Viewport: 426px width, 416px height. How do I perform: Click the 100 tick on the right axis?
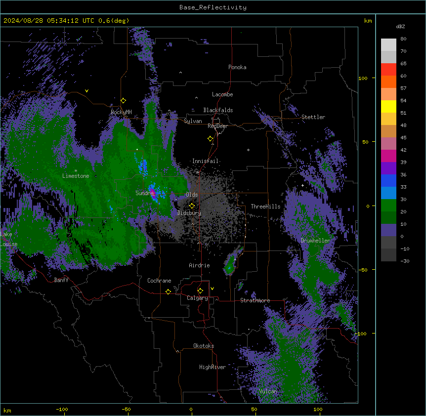(363, 78)
